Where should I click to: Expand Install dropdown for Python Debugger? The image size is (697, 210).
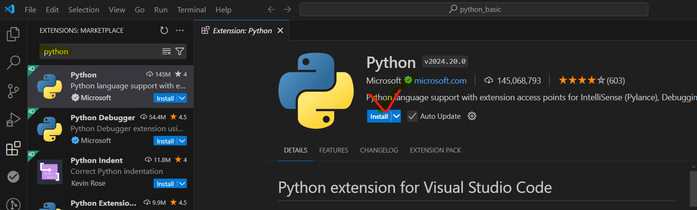click(182, 141)
